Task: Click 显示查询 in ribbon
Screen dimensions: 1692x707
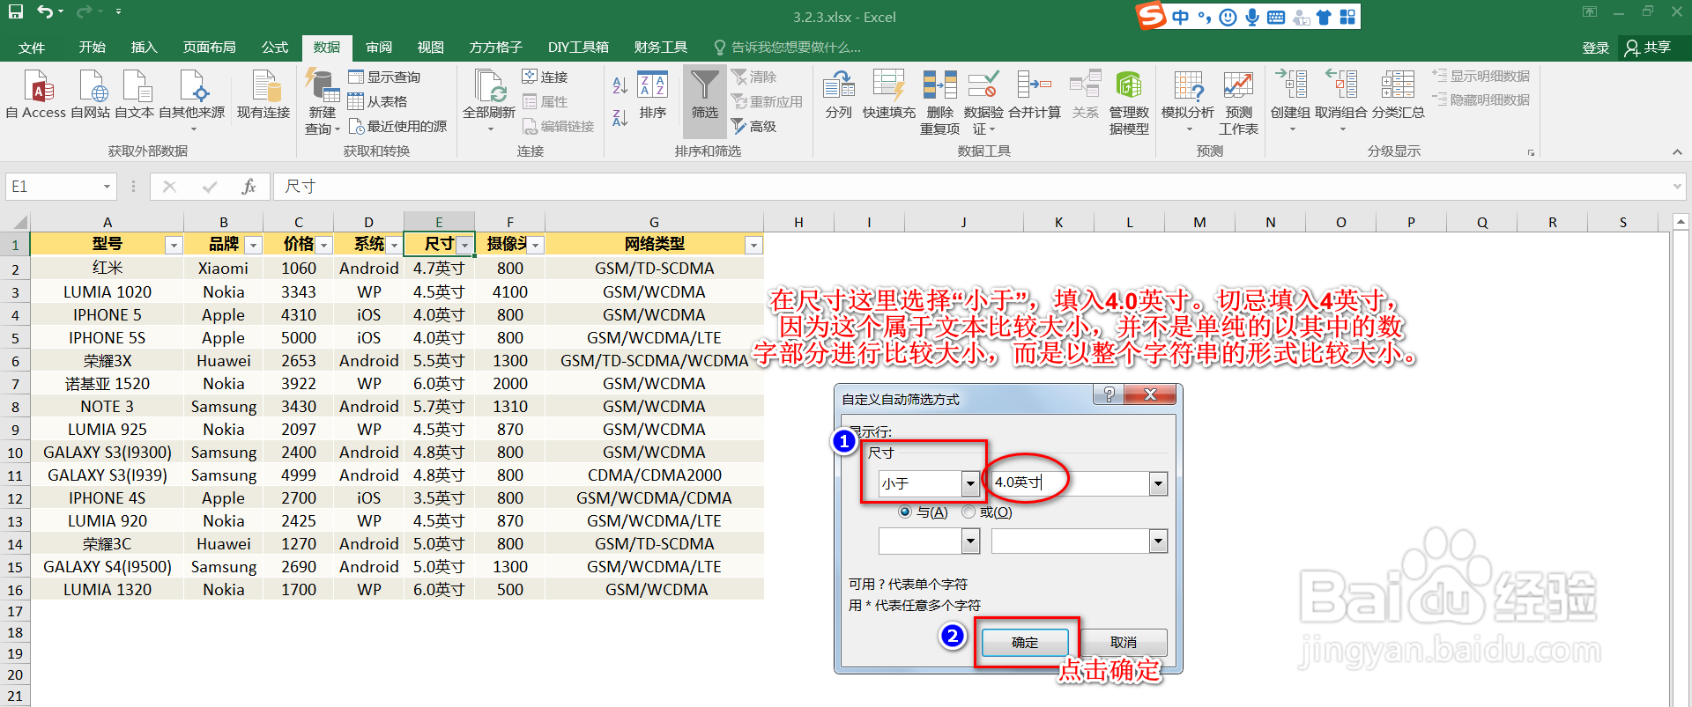Action: (385, 77)
